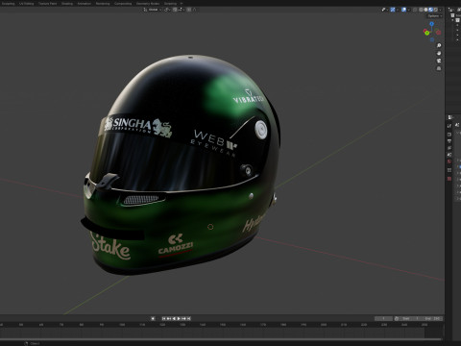
Task: Toggle auto keying record button
Action: pos(153,318)
